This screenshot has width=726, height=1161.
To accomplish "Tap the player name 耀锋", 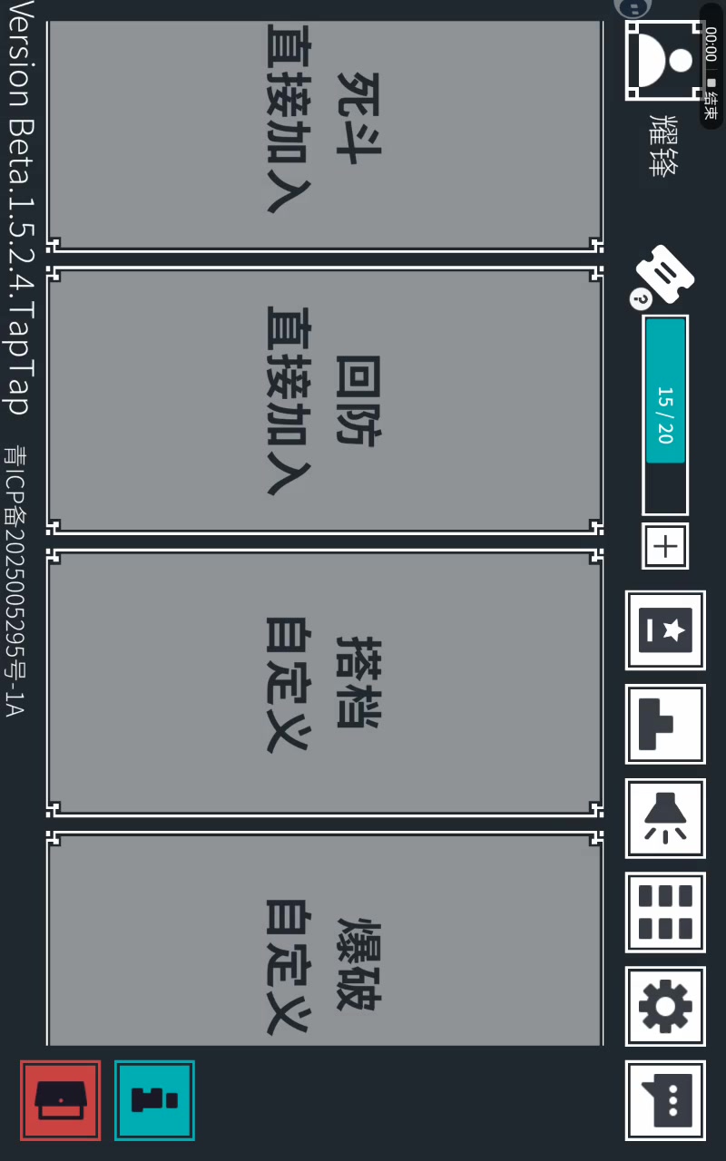I will [x=665, y=145].
